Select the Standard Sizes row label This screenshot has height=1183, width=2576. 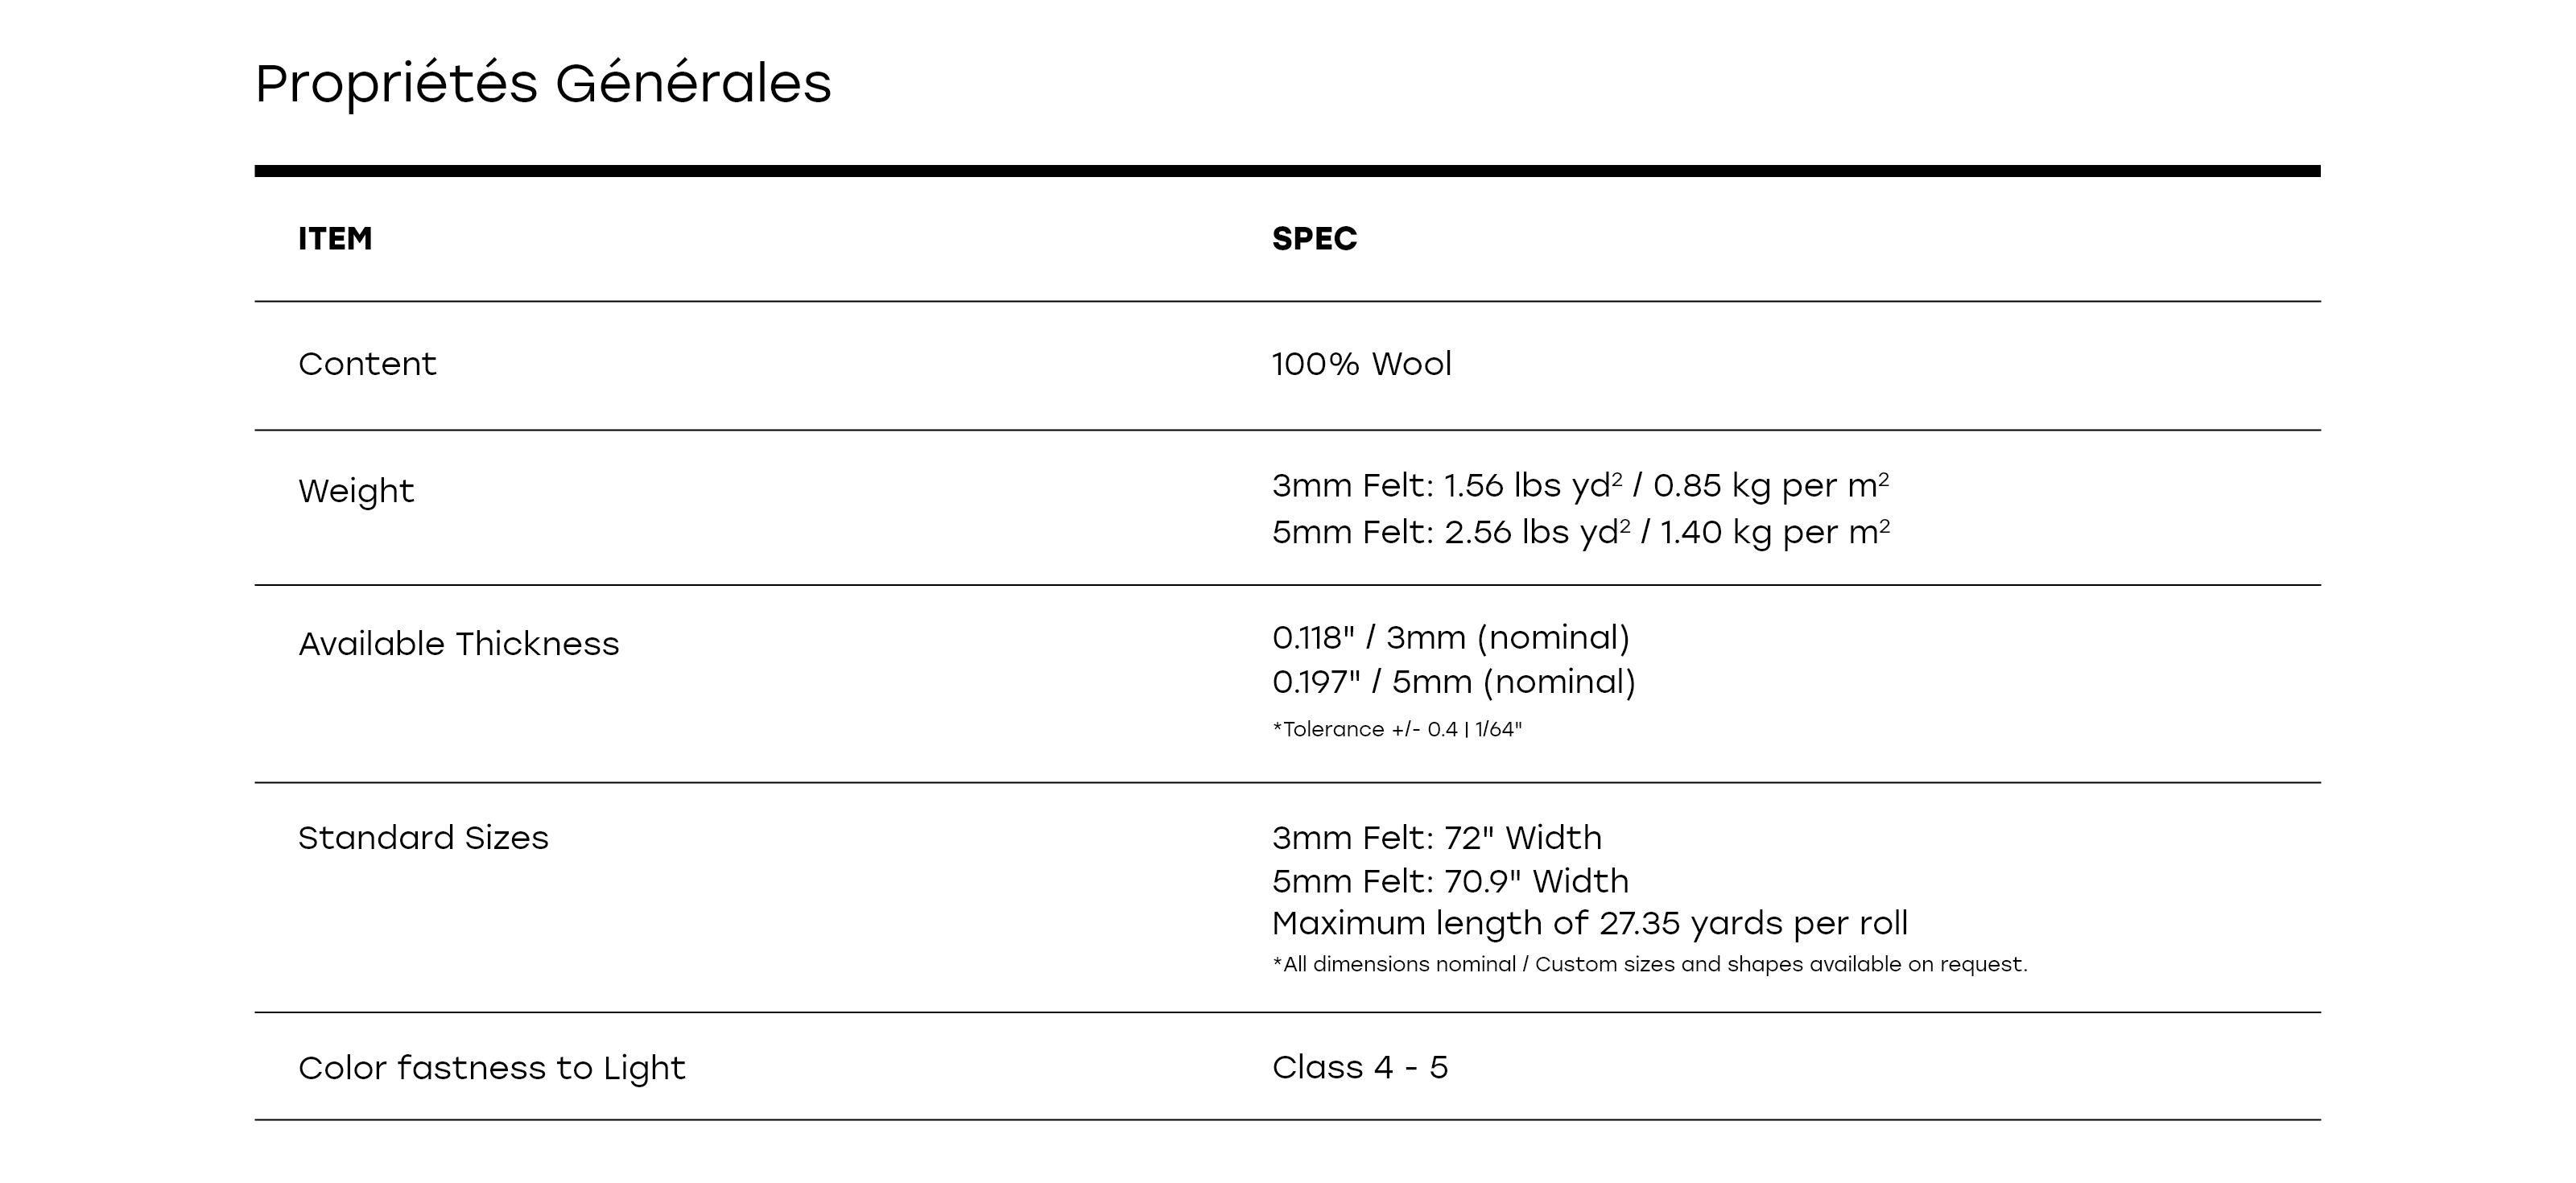coord(423,838)
